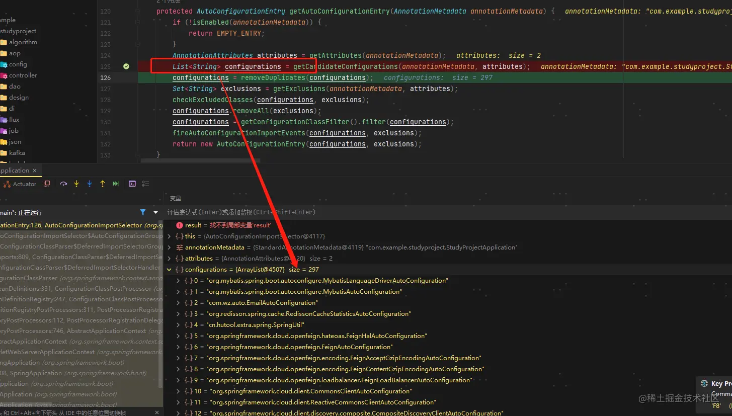This screenshot has height=416, width=732.
Task: Click line number 130 in gutter
Action: [105, 122]
